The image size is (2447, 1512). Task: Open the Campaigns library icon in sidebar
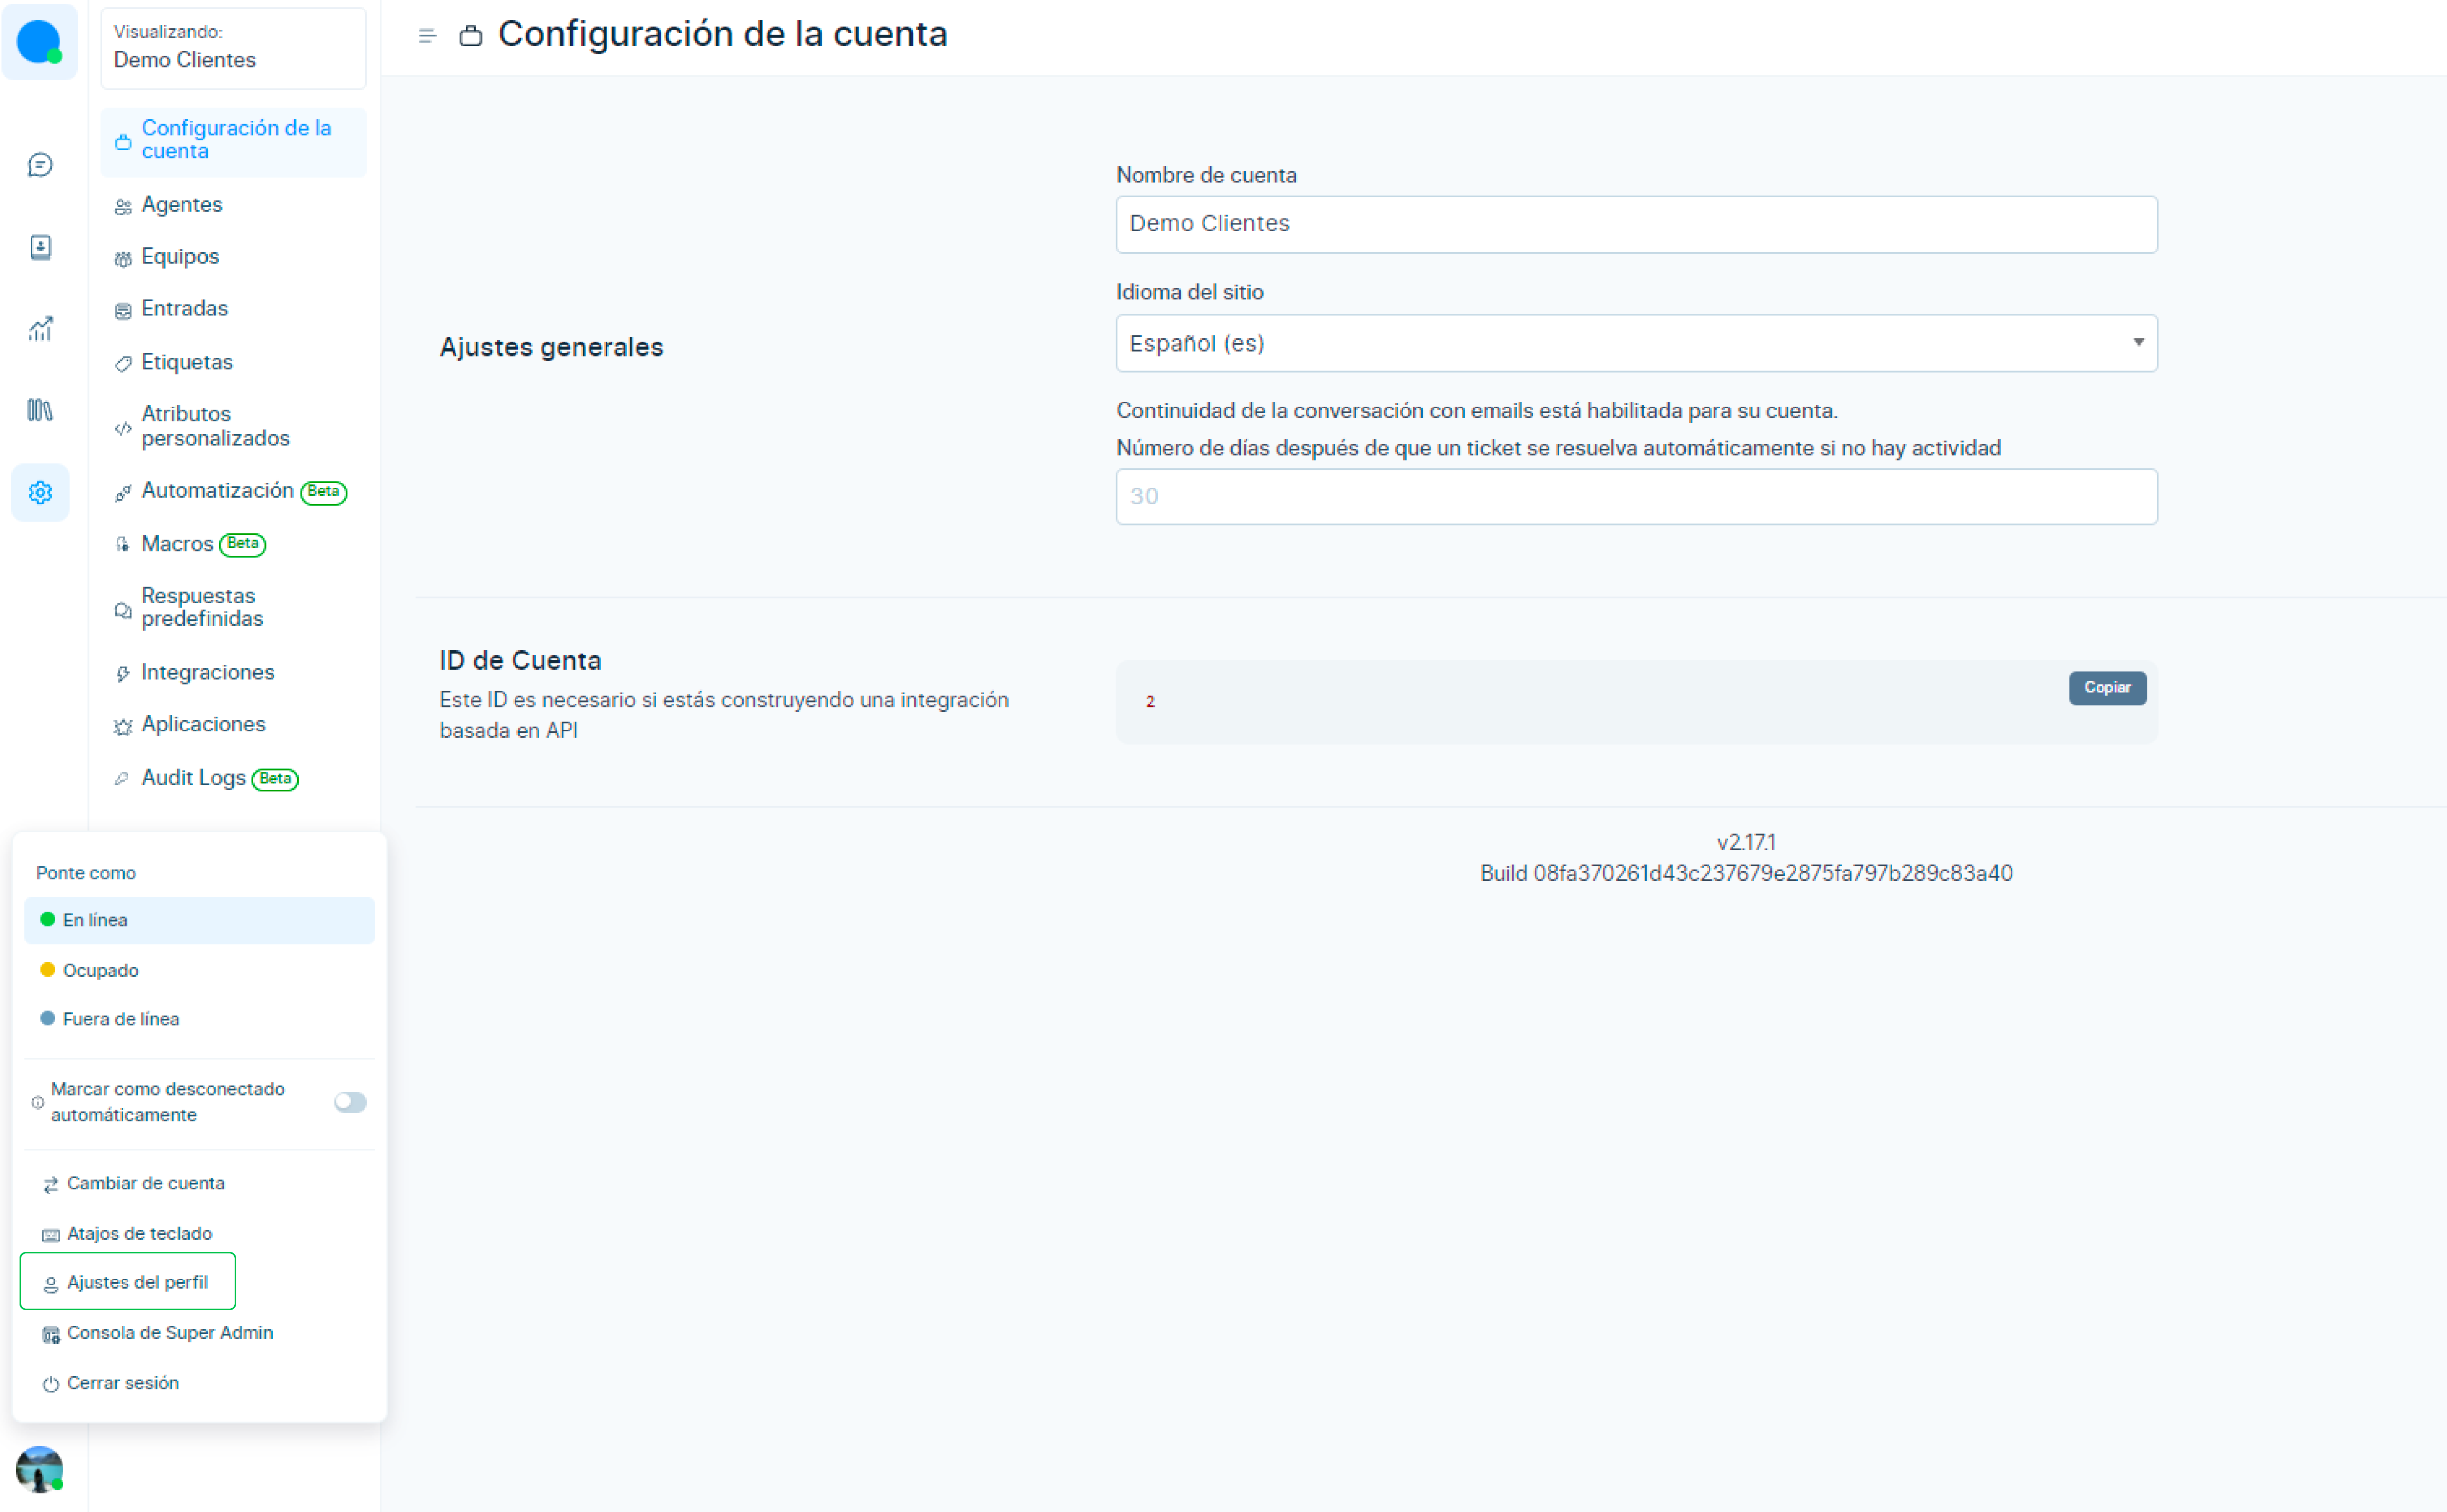pos(40,410)
